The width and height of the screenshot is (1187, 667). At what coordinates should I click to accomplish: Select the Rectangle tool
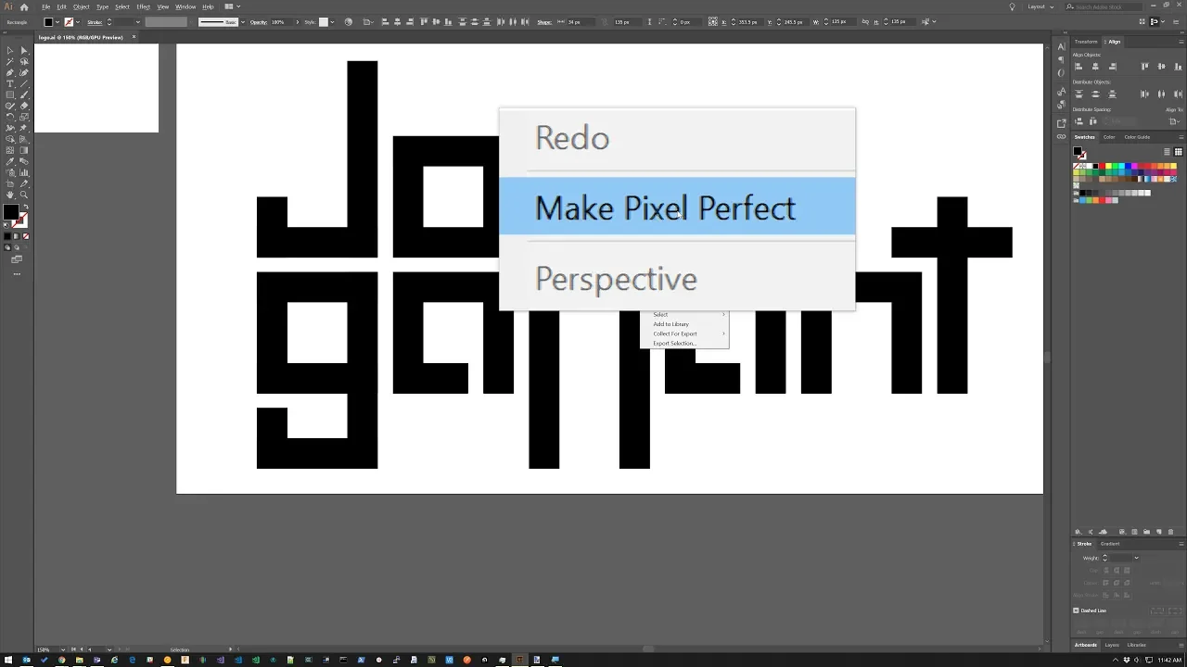(x=10, y=95)
